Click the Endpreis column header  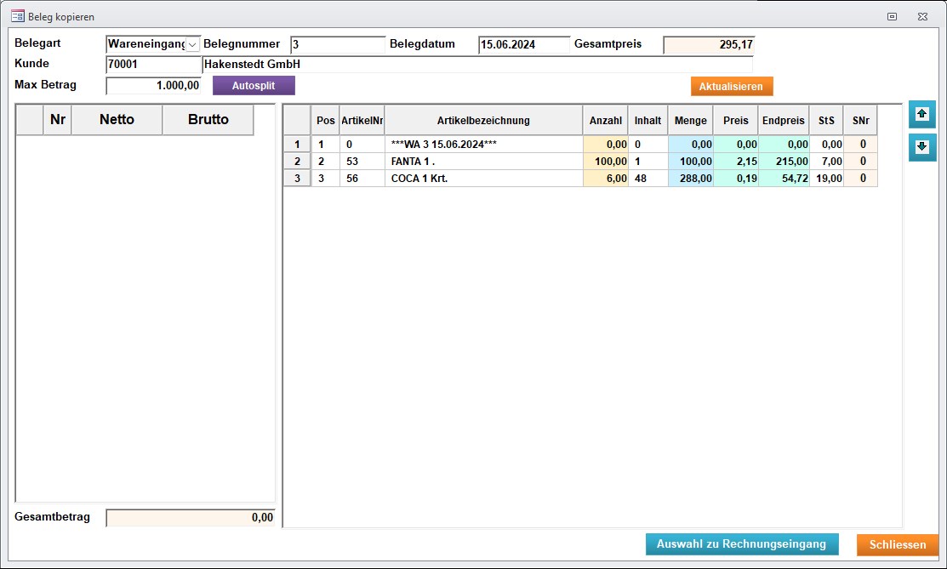783,121
